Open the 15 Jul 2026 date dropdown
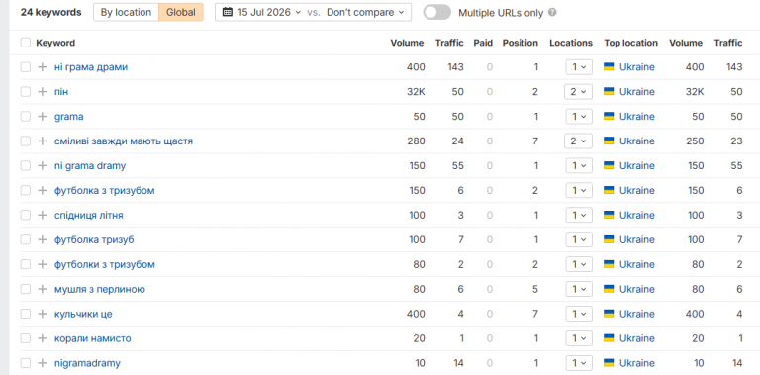 269,13
